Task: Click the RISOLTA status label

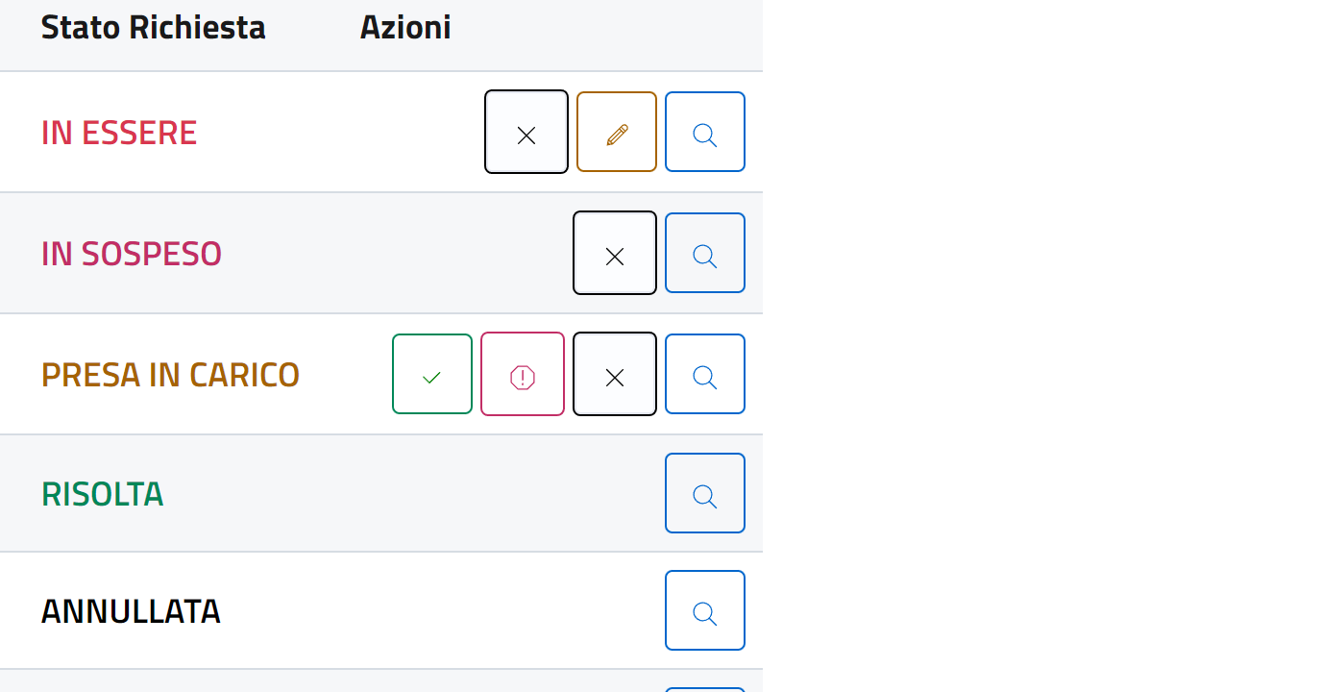Action: pyautogui.click(x=103, y=494)
